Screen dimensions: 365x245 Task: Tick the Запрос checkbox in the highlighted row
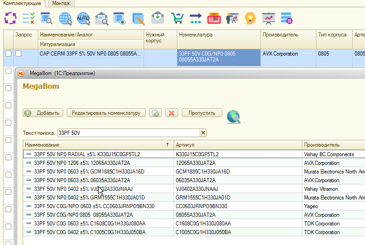tap(19, 54)
